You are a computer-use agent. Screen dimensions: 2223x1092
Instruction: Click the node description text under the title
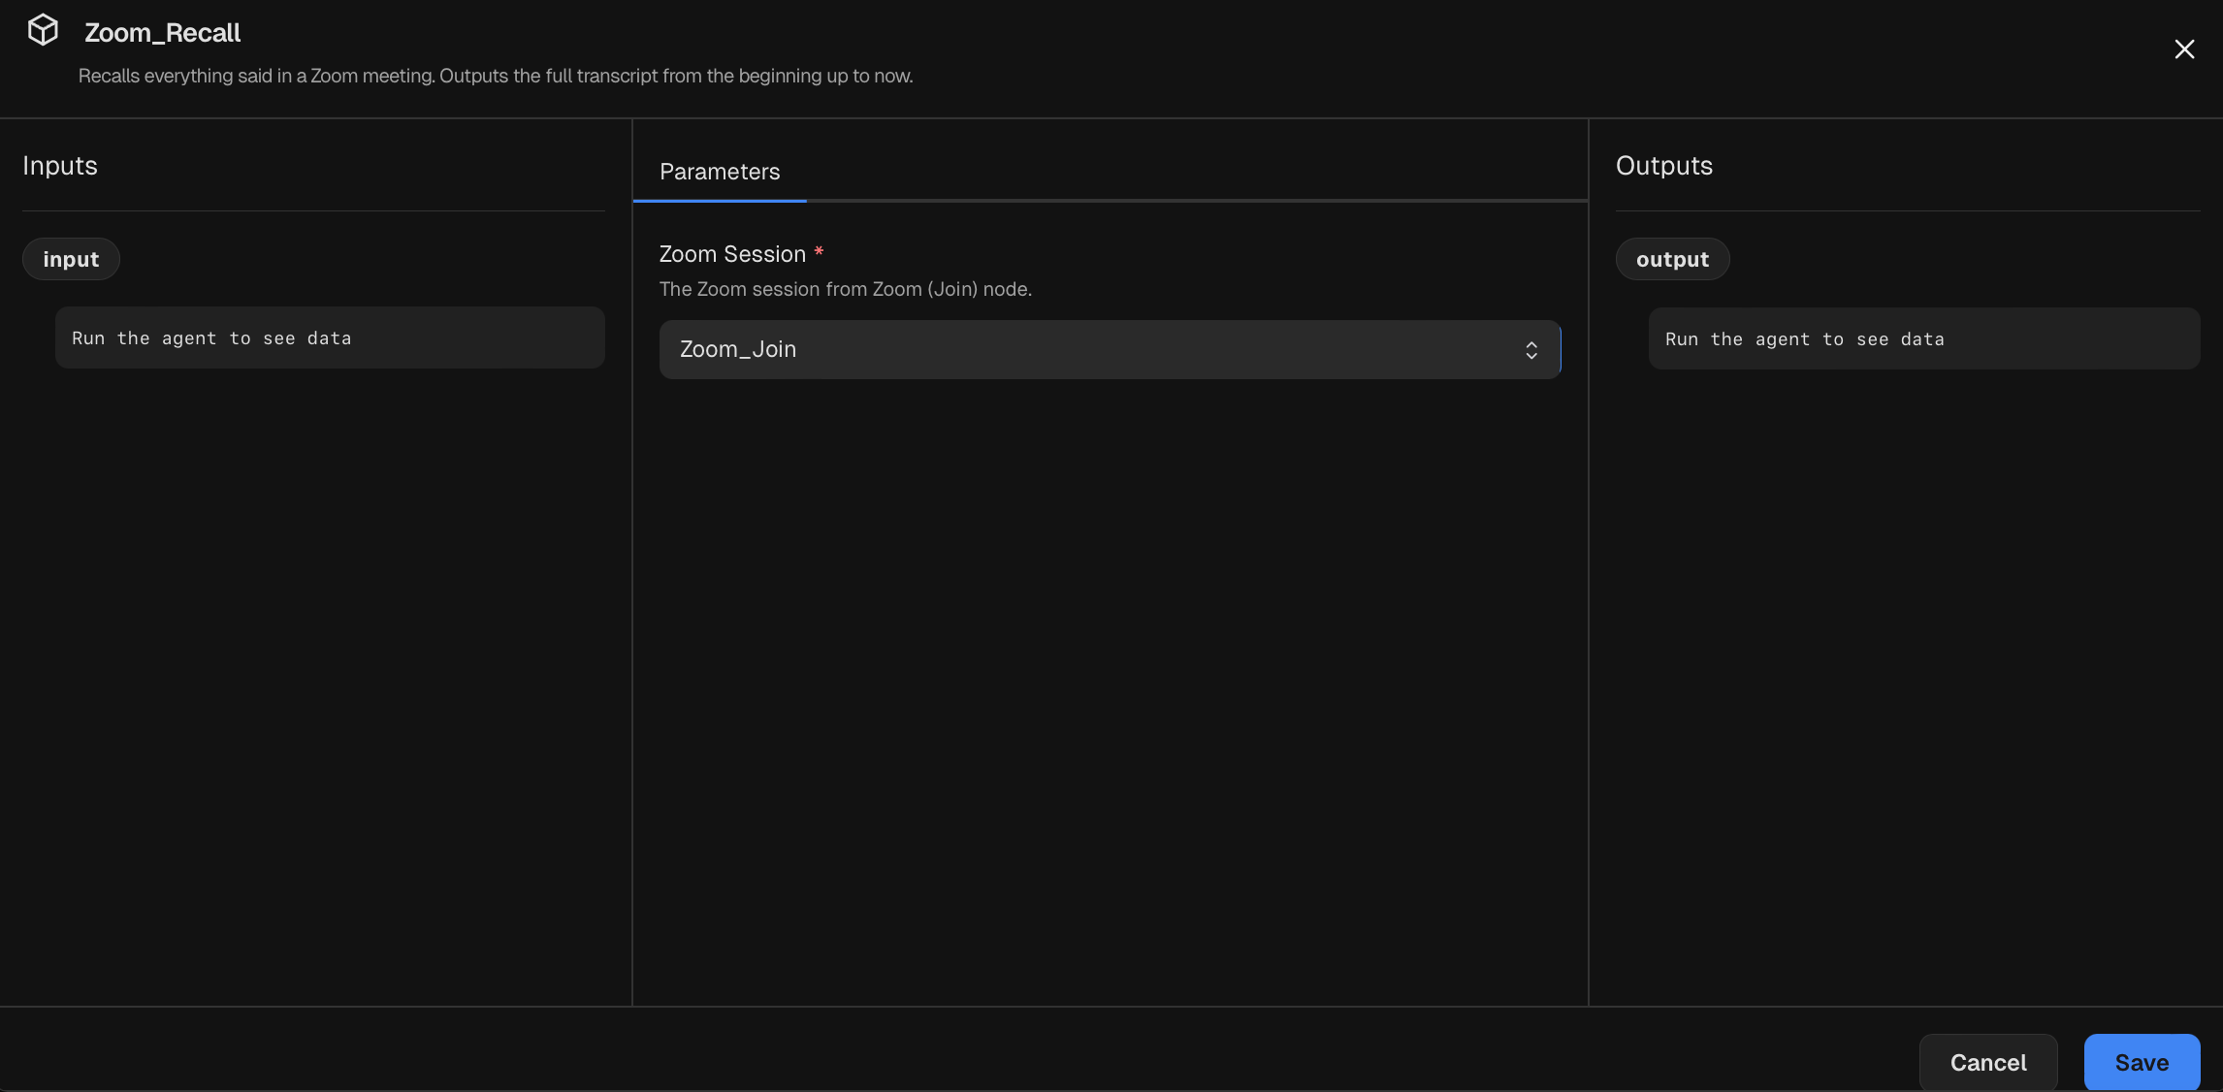coord(495,76)
